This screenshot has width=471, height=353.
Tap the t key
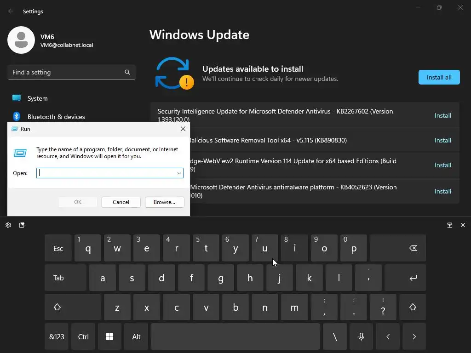point(206,248)
